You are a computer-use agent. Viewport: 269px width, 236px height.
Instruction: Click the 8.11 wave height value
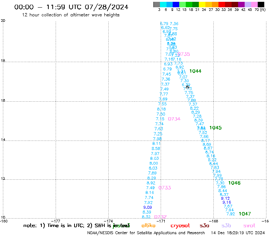point(156,143)
